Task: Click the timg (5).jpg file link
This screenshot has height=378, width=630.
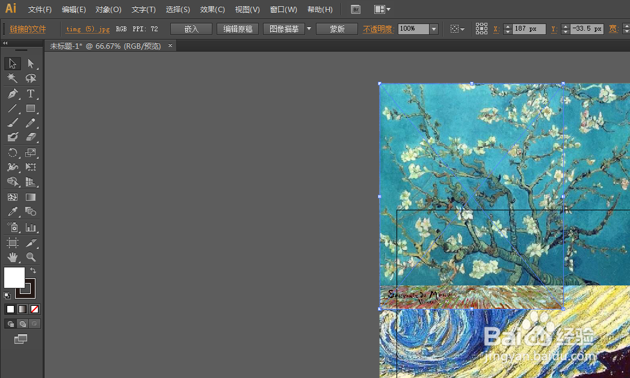Action: [88, 29]
